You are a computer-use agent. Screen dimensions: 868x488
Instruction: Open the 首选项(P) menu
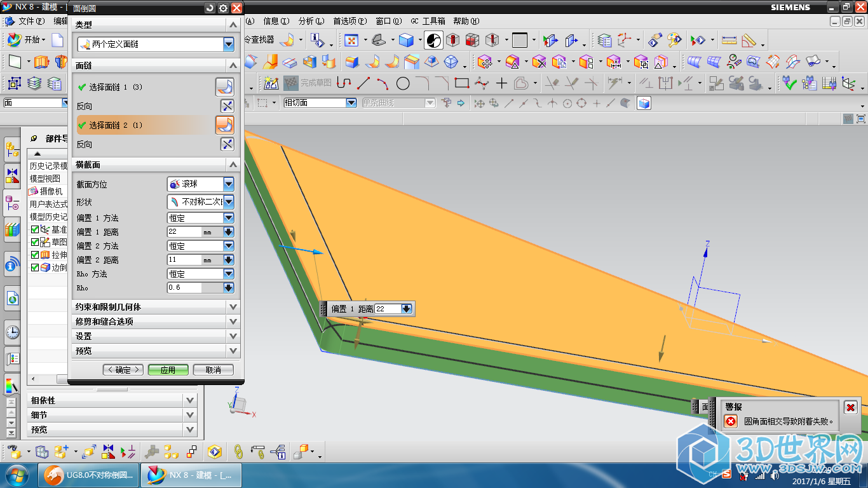click(x=351, y=21)
